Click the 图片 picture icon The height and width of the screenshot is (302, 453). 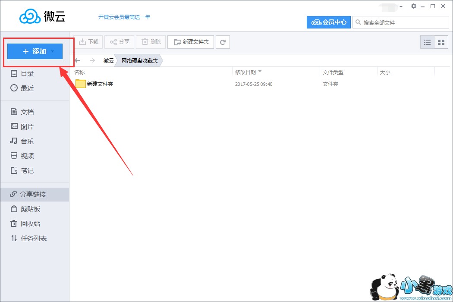14,126
